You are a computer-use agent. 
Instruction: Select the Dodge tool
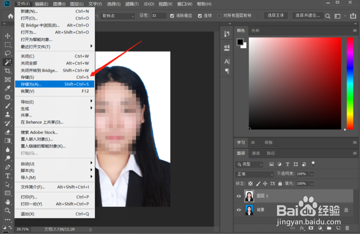[8, 158]
